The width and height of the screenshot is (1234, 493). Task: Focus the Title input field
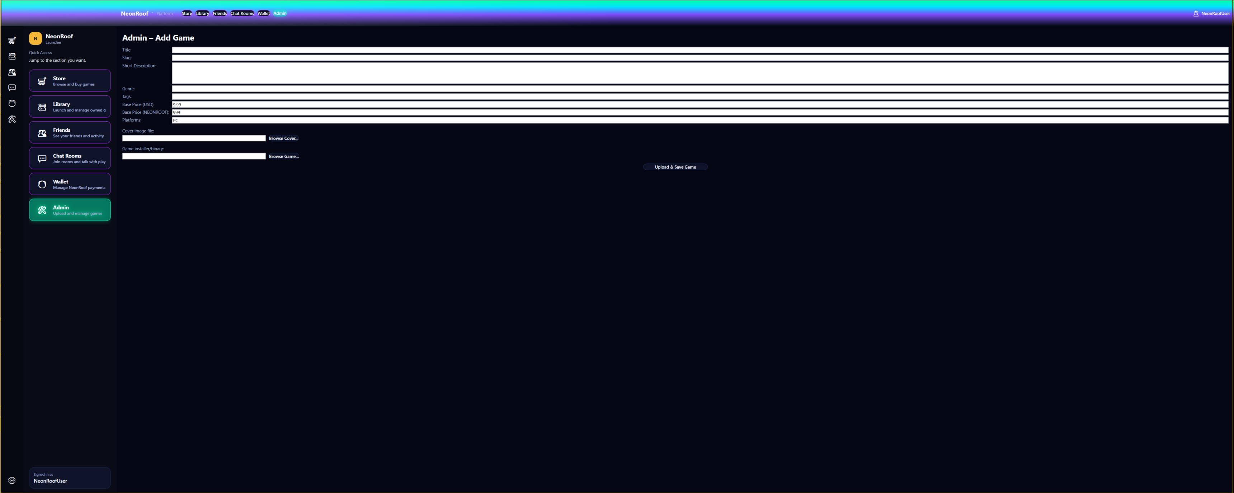(x=700, y=50)
